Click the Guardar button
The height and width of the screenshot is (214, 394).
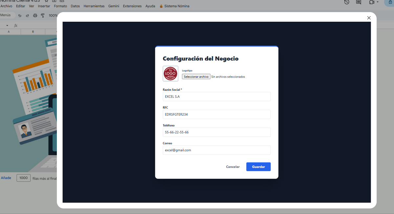(258, 167)
